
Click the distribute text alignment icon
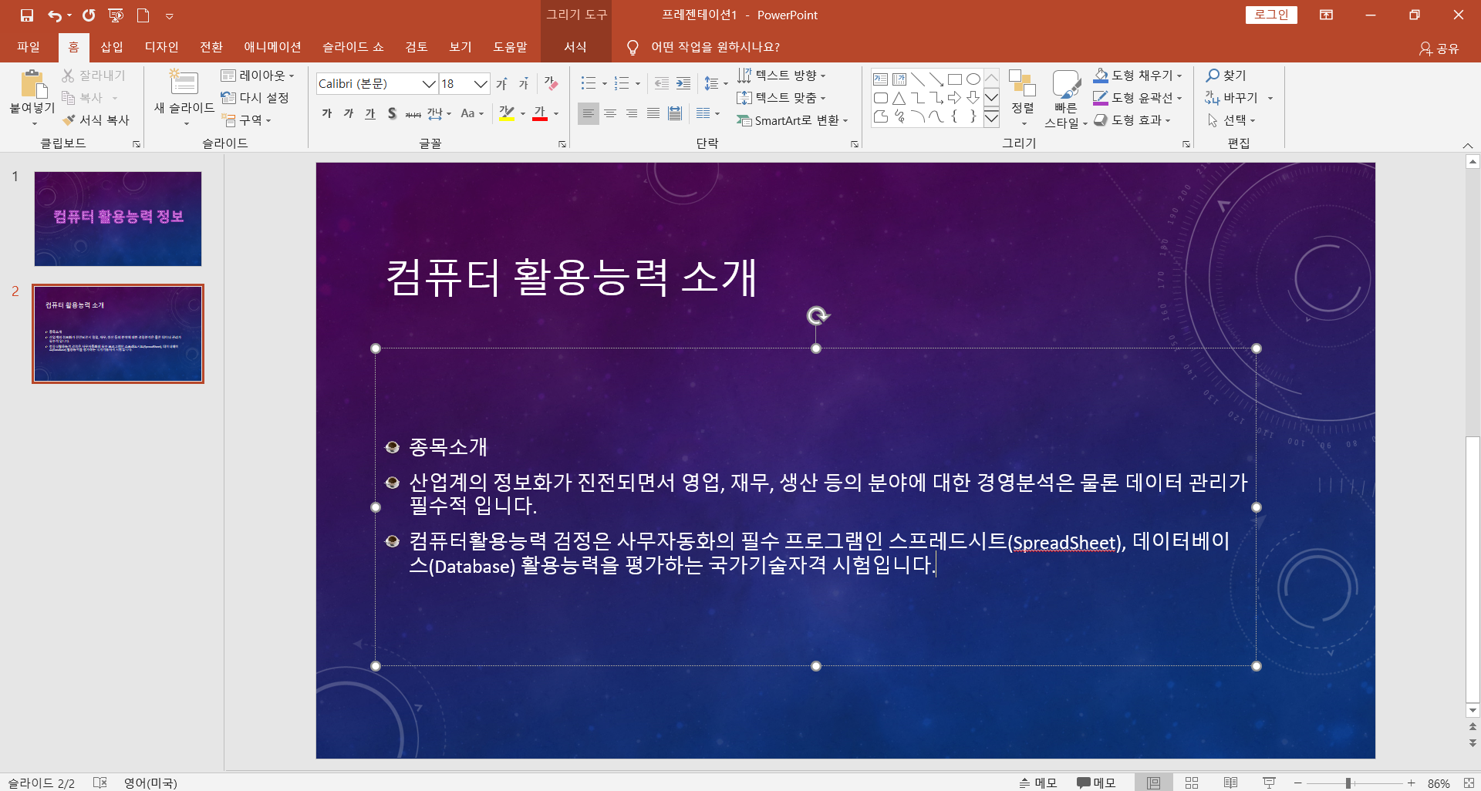pyautogui.click(x=675, y=113)
